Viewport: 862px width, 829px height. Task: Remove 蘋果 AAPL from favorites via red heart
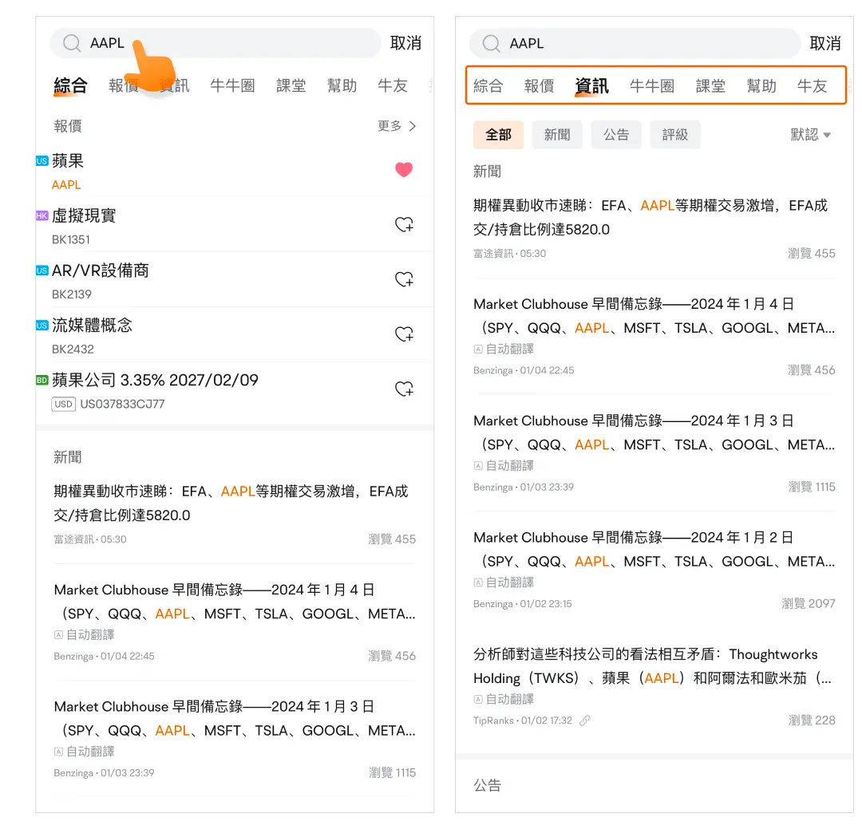click(404, 170)
